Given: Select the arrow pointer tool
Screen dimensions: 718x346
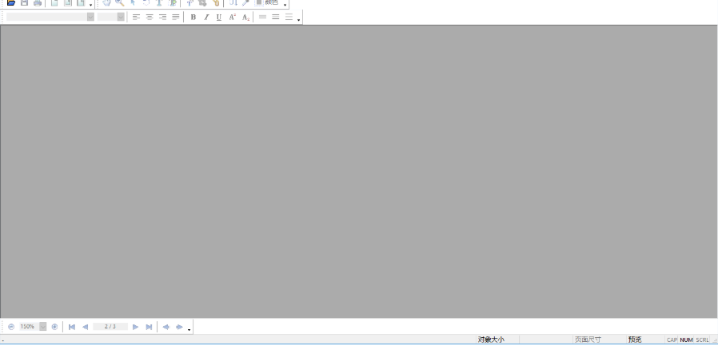Looking at the screenshot, I should pyautogui.click(x=133, y=2).
